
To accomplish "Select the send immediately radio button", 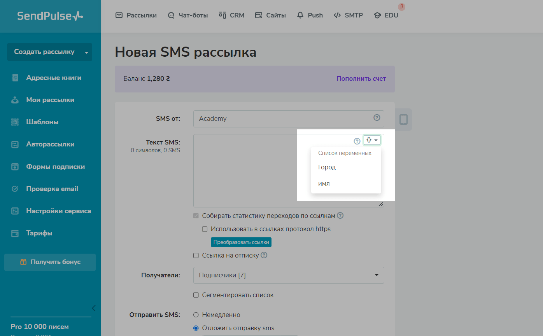I will point(196,315).
